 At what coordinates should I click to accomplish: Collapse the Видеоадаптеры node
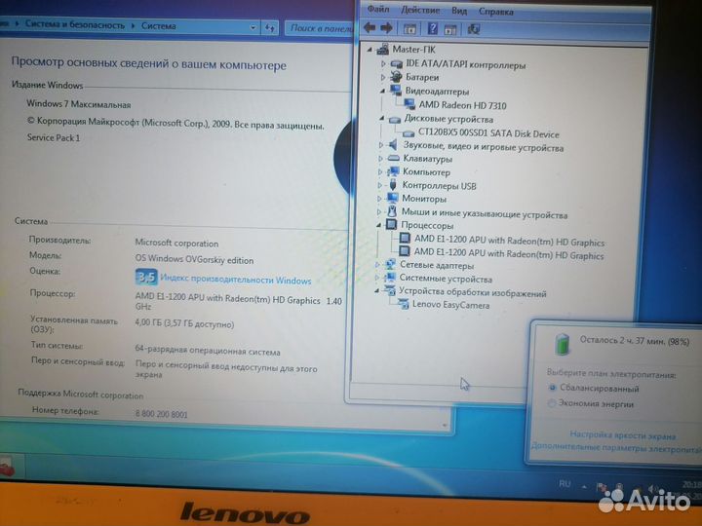pyautogui.click(x=382, y=91)
